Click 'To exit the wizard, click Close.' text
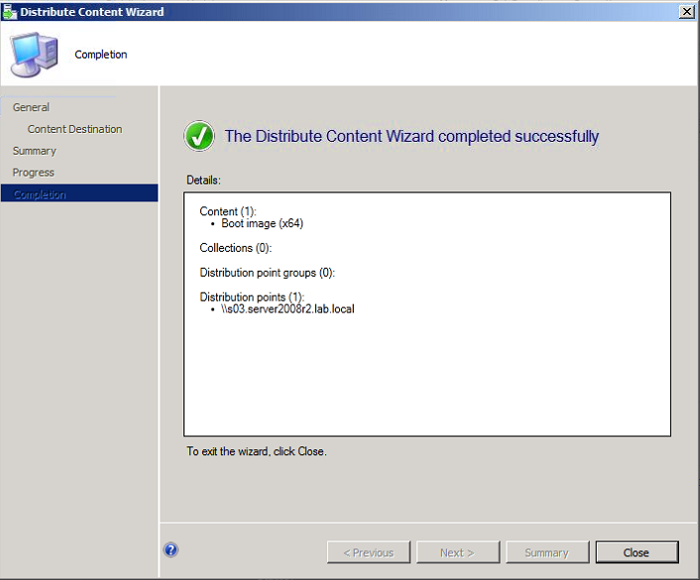The width and height of the screenshot is (700, 580). (257, 451)
